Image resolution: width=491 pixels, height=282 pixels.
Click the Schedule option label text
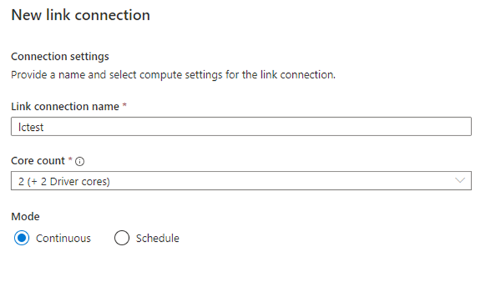pos(157,238)
